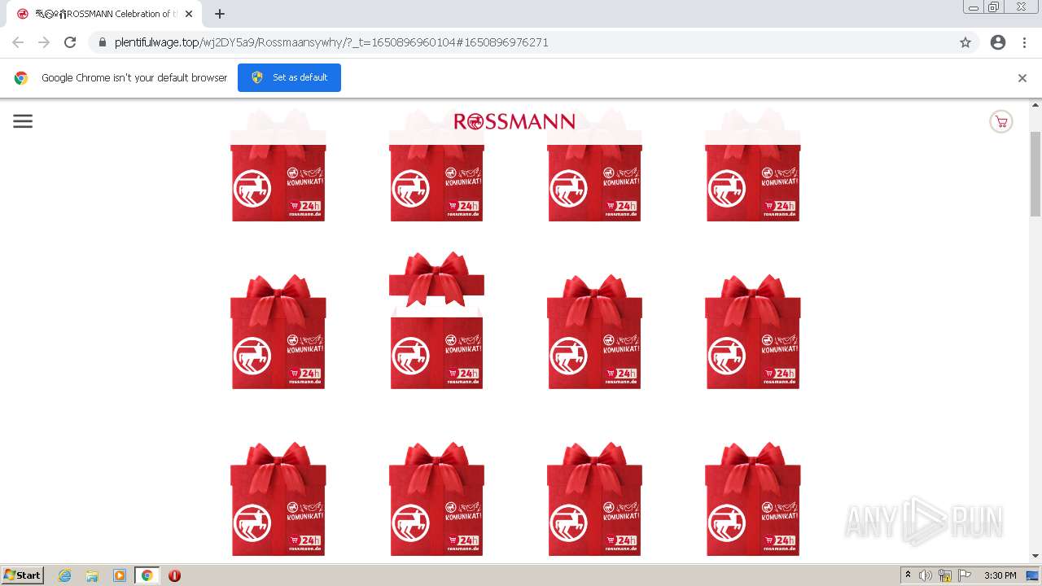Click the browser forward arrow
Screen dimensions: 1042x586
click(x=44, y=42)
